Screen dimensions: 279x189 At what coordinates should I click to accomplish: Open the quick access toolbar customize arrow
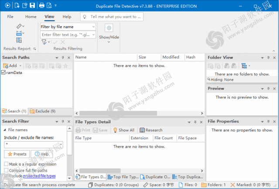[55, 6]
